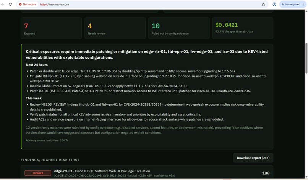
Task: Open the edge-rtr-01 finding row
Action: [147, 173]
